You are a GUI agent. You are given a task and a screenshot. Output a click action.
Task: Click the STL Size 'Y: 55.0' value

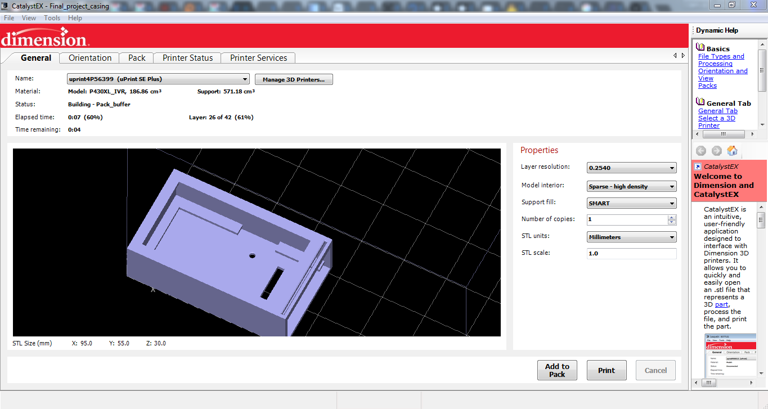click(119, 343)
